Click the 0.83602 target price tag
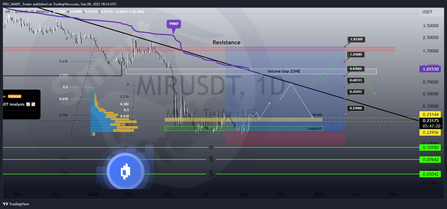This screenshot has height=209, width=447. (x=356, y=69)
